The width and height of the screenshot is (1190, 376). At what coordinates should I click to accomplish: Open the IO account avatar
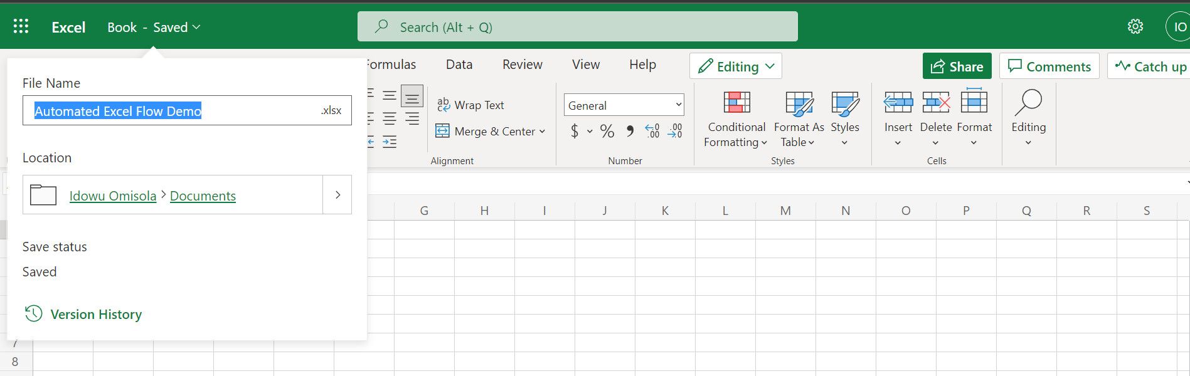click(1179, 27)
